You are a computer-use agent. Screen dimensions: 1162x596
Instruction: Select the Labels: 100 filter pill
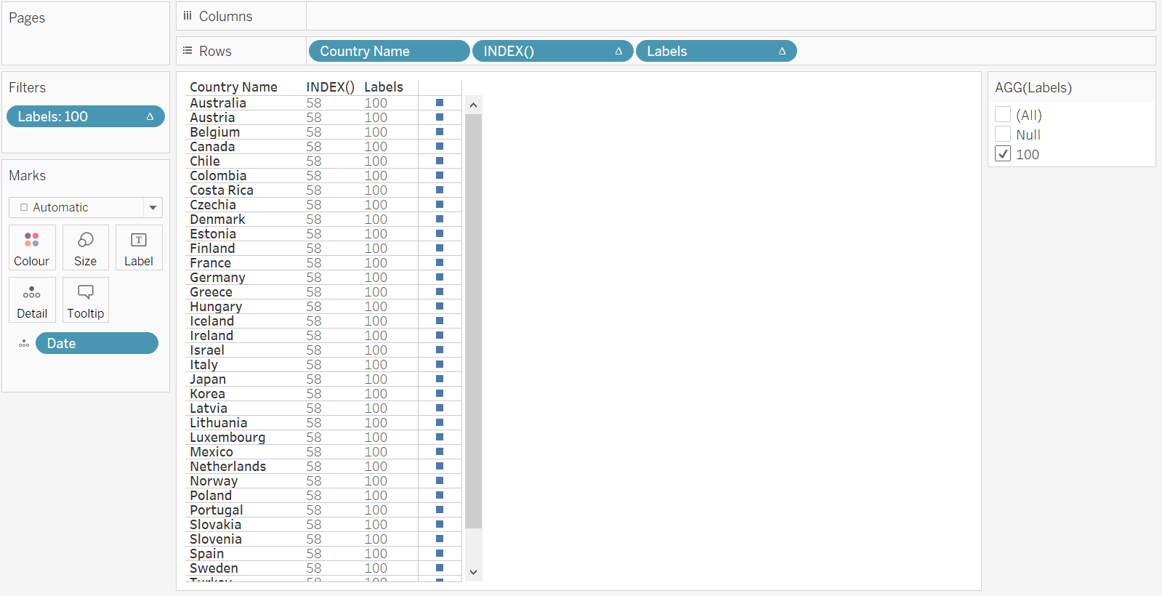pyautogui.click(x=85, y=116)
